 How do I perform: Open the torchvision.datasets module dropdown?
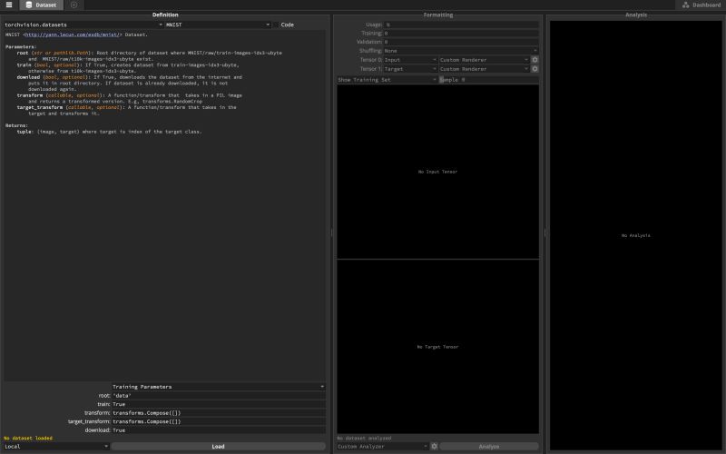pos(83,25)
